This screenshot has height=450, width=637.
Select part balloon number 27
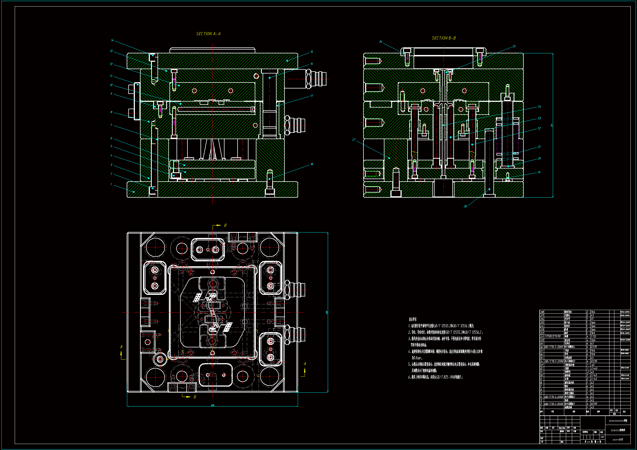point(354,140)
